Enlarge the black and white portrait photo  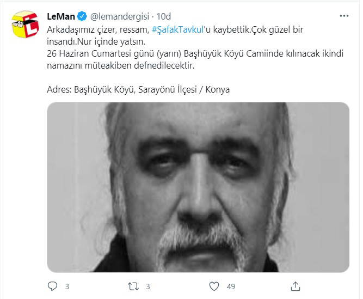(x=198, y=187)
